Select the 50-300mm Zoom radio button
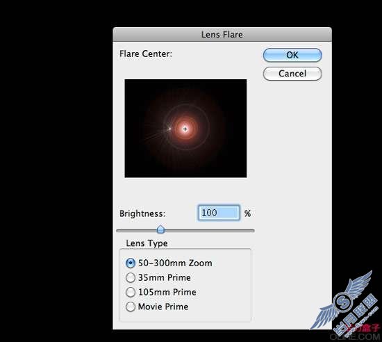This screenshot has height=342, width=382. (x=131, y=263)
